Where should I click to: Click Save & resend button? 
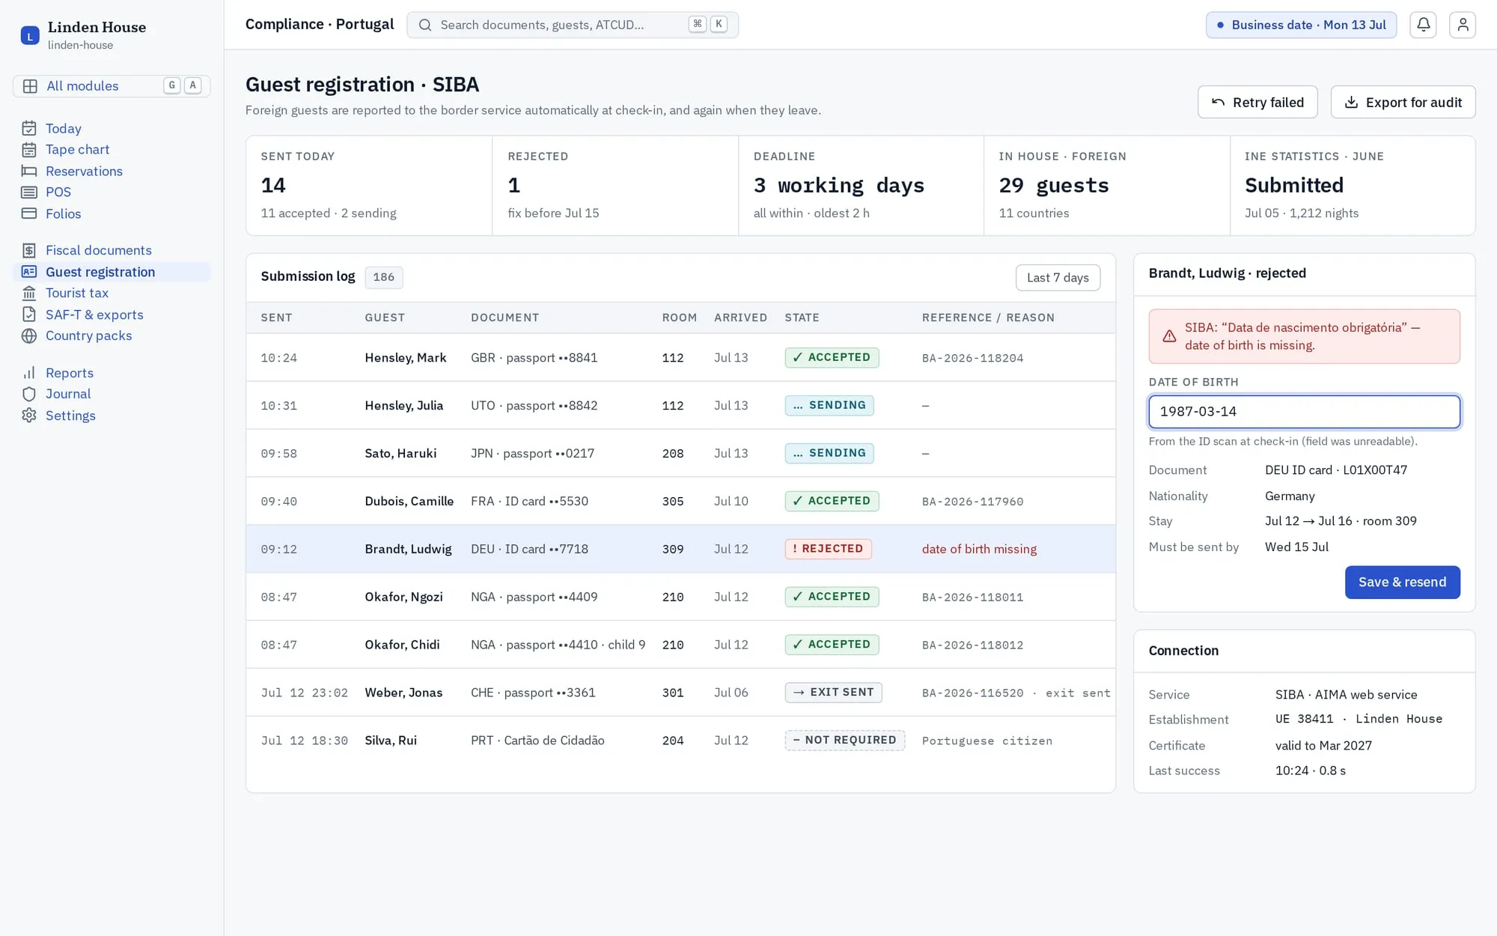tap(1402, 582)
